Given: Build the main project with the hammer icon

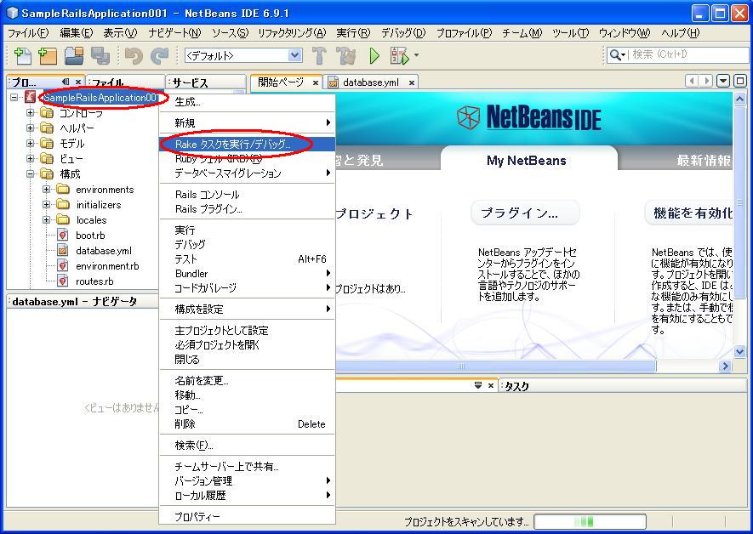Looking at the screenshot, I should click(319, 55).
